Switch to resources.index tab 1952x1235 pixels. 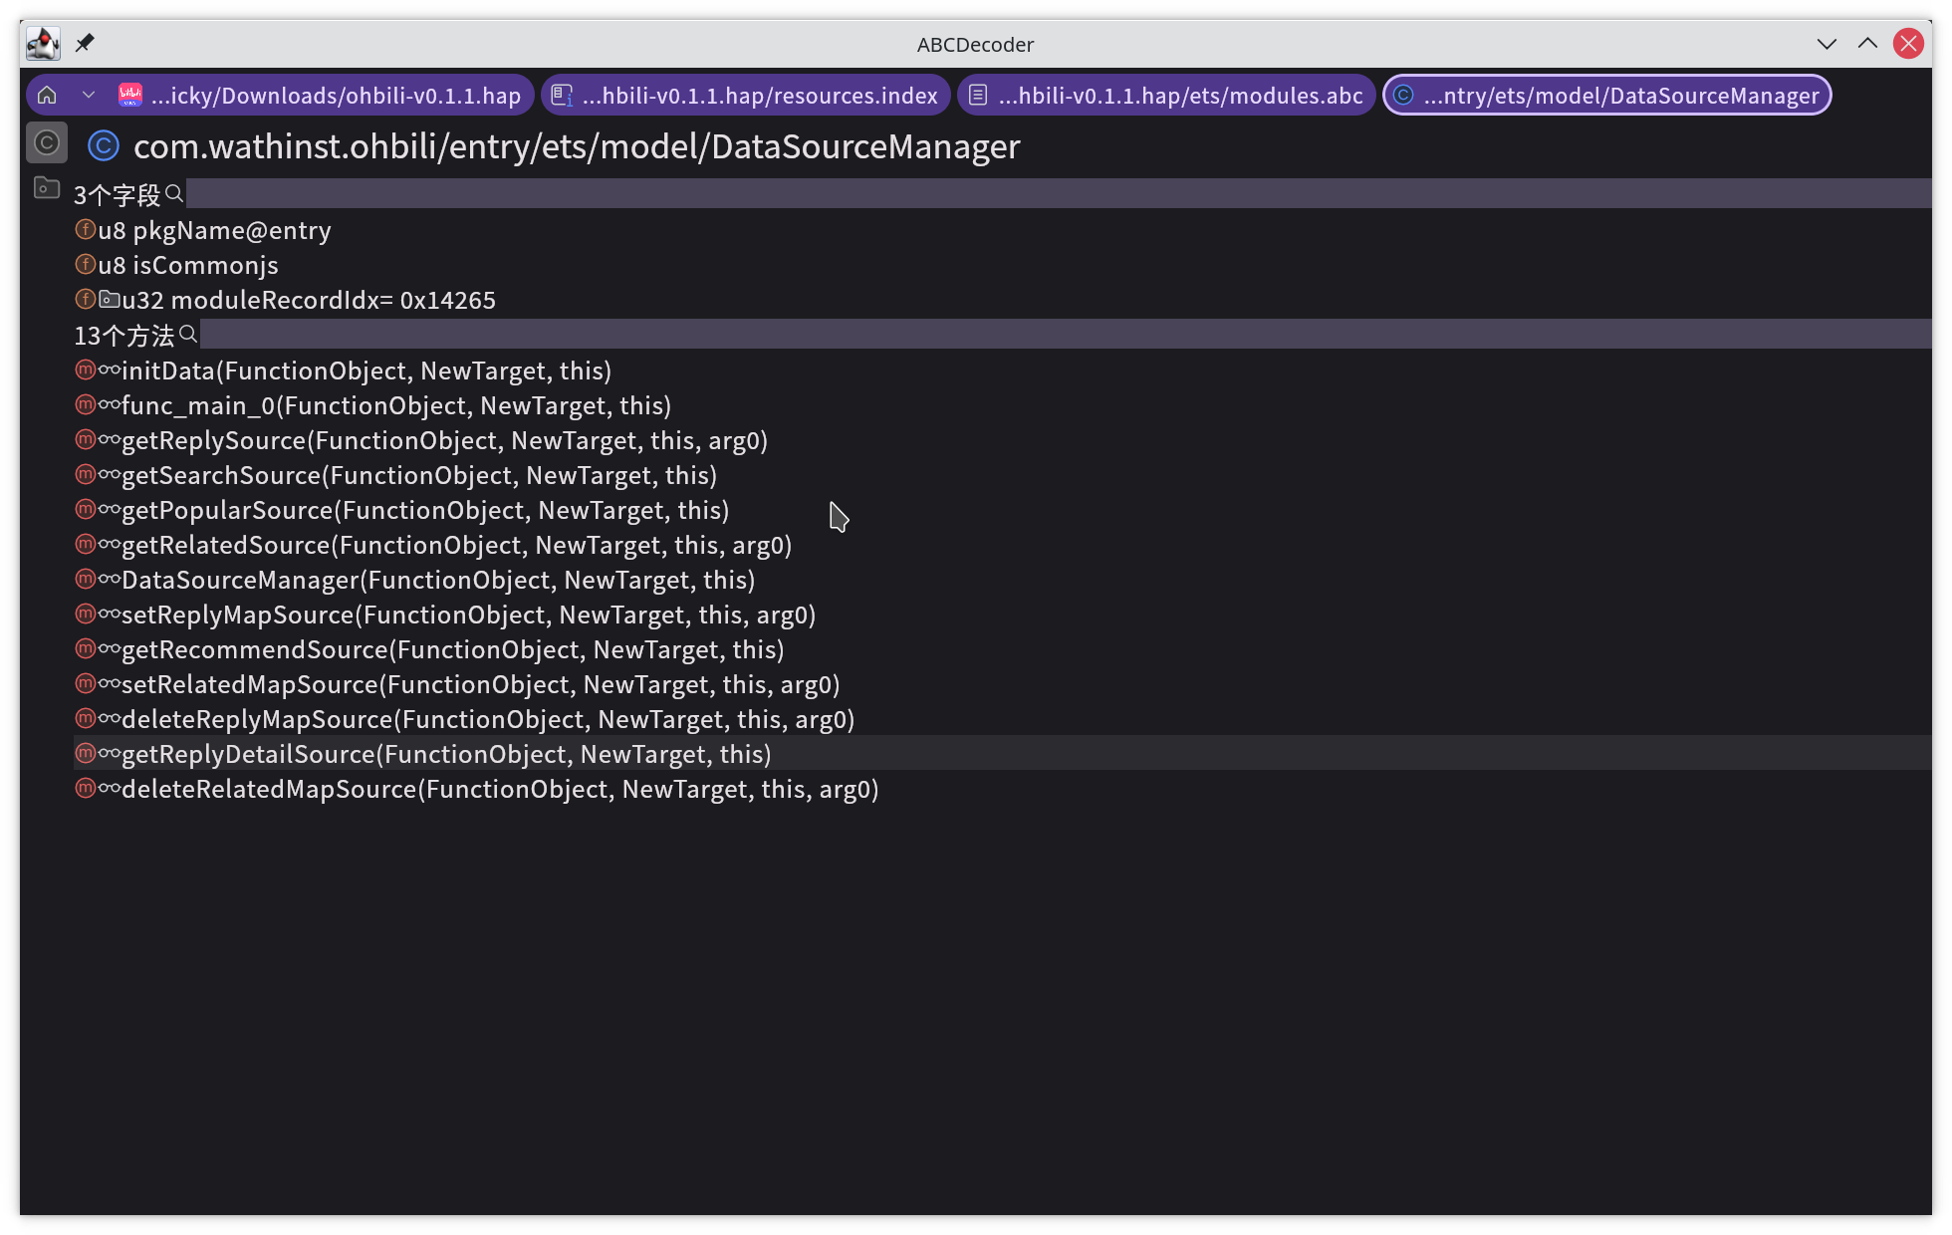tap(745, 96)
